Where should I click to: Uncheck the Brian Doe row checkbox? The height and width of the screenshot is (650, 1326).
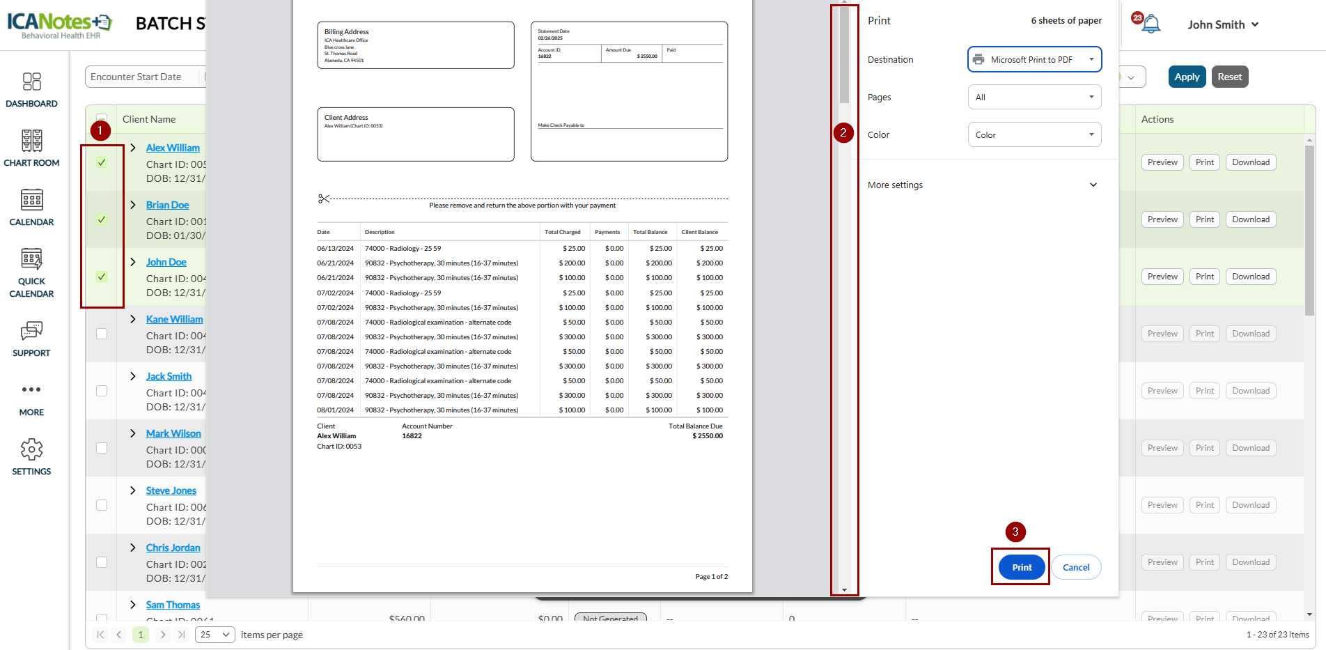click(102, 219)
